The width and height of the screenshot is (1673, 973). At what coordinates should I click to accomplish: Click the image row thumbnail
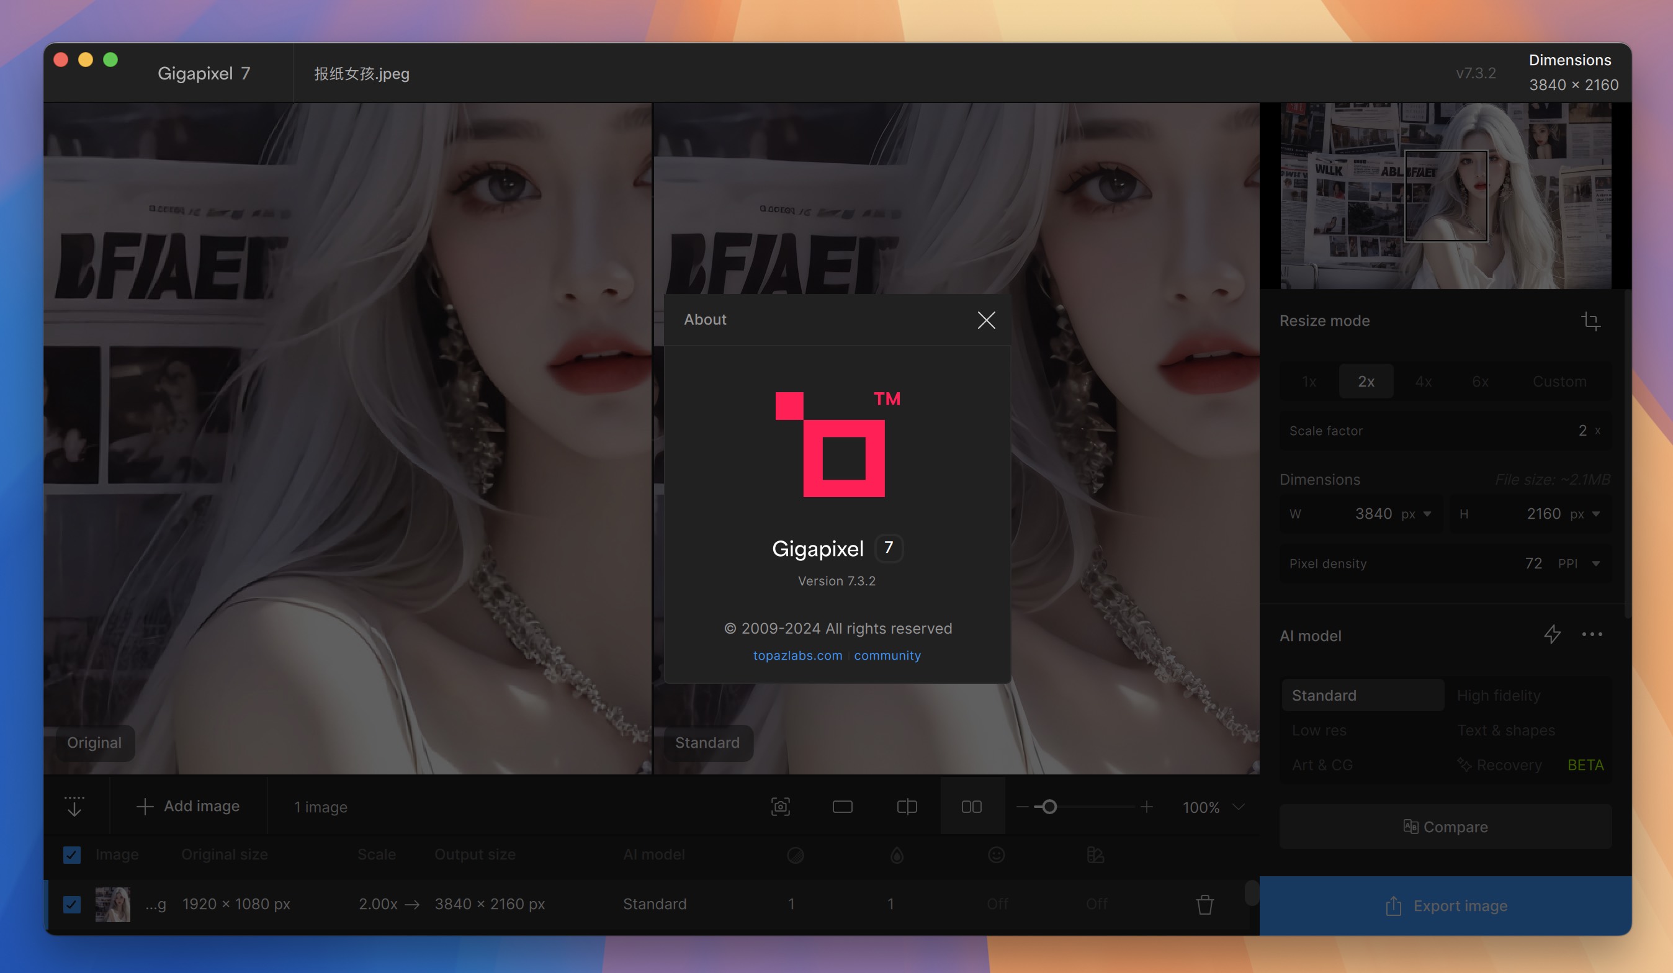point(112,904)
